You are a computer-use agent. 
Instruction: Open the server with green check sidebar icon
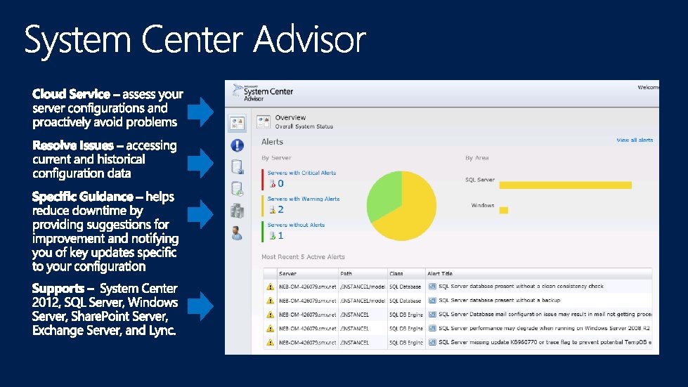tap(237, 189)
